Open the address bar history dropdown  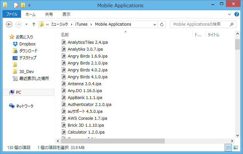click(155, 24)
